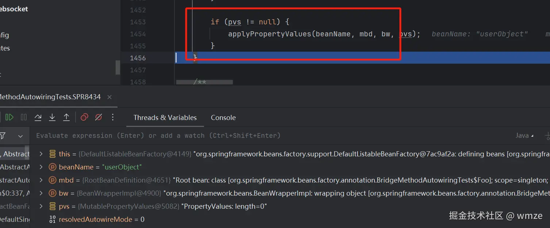Image resolution: width=550 pixels, height=228 pixels.
Task: Select the stack frame ending with '$0:337, A'
Action: (x=15, y=193)
